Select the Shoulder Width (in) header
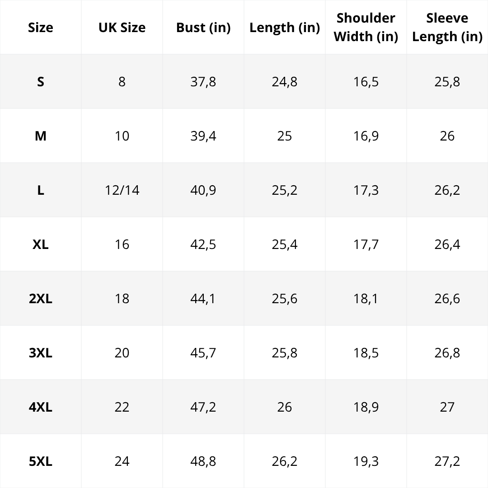Viewport: 488px width, 488px height. tap(366, 27)
